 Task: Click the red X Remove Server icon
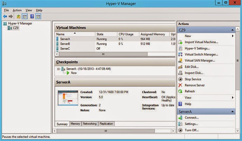[180, 85]
